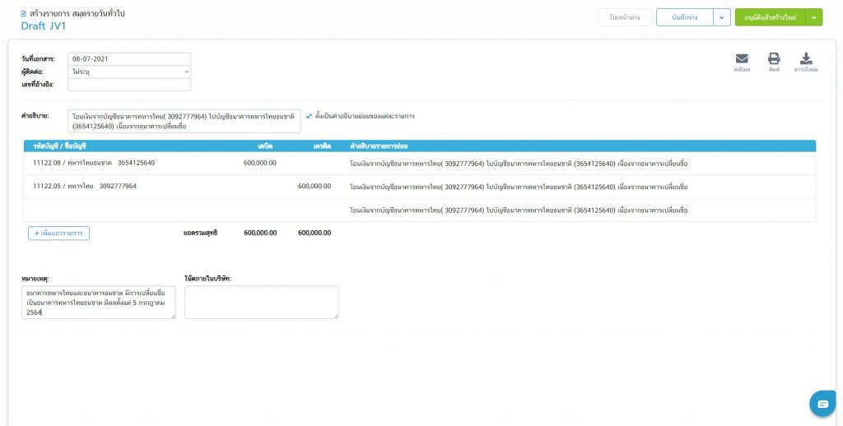Click the reference number input field
The image size is (843, 426).
click(x=129, y=84)
